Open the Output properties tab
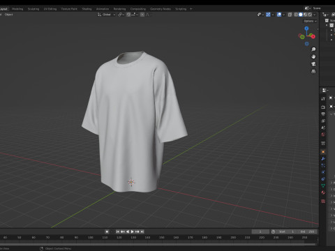The height and width of the screenshot is (251, 335). click(x=323, y=114)
